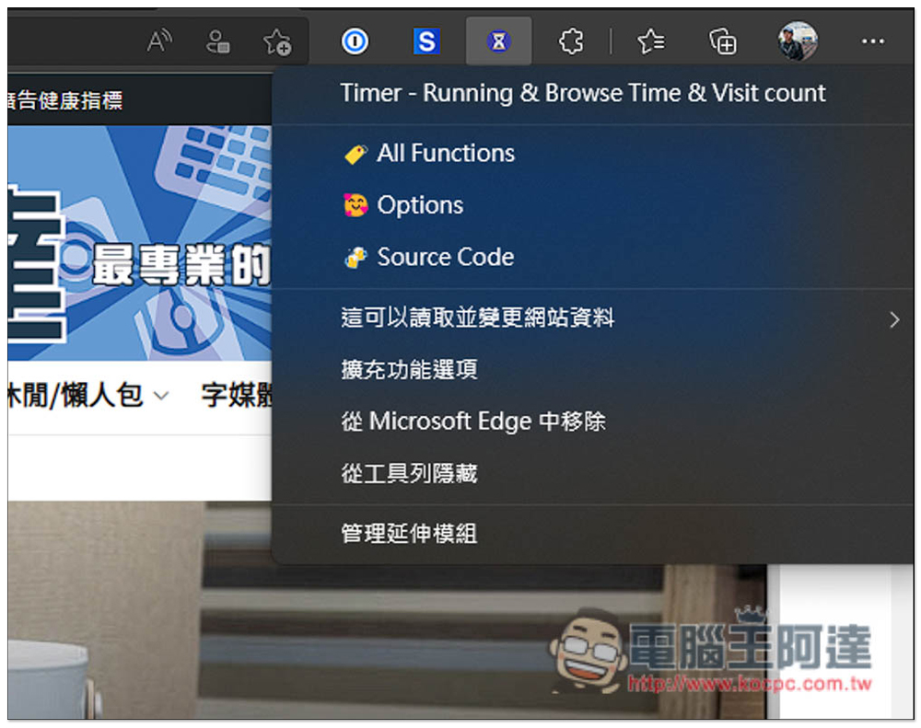Open 擴充功能選項 menu entry

[x=592, y=370]
